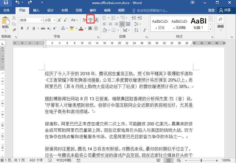Decrease the paragraph indent
This screenshot has height=163, width=236.
point(134,18)
